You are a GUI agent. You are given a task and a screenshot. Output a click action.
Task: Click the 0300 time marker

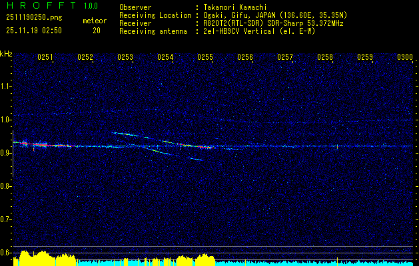[405, 57]
